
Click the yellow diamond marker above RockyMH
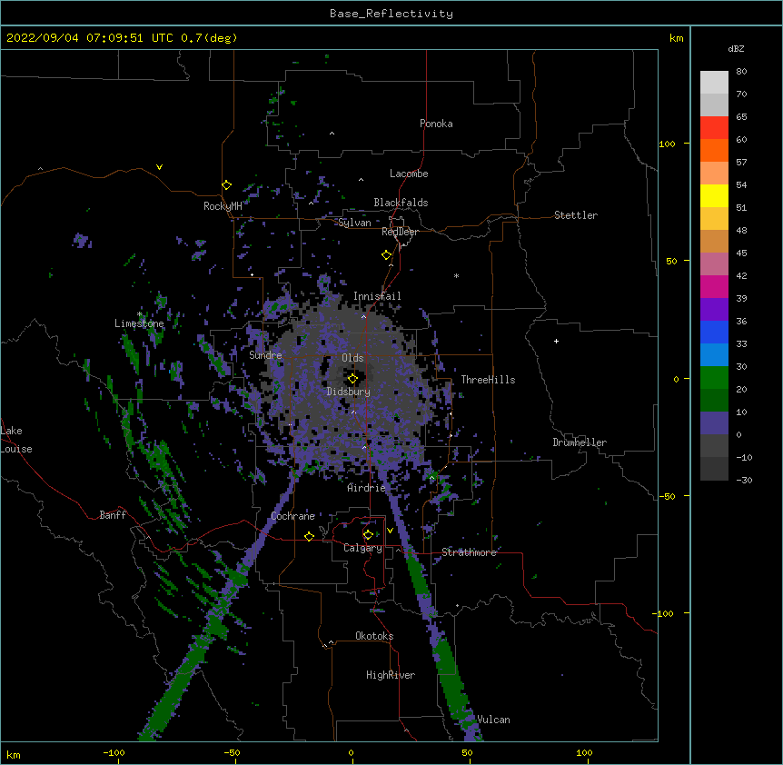coord(226,185)
